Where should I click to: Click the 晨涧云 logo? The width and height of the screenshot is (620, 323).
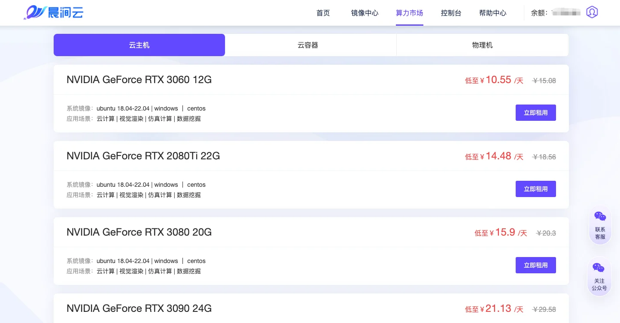53,12
